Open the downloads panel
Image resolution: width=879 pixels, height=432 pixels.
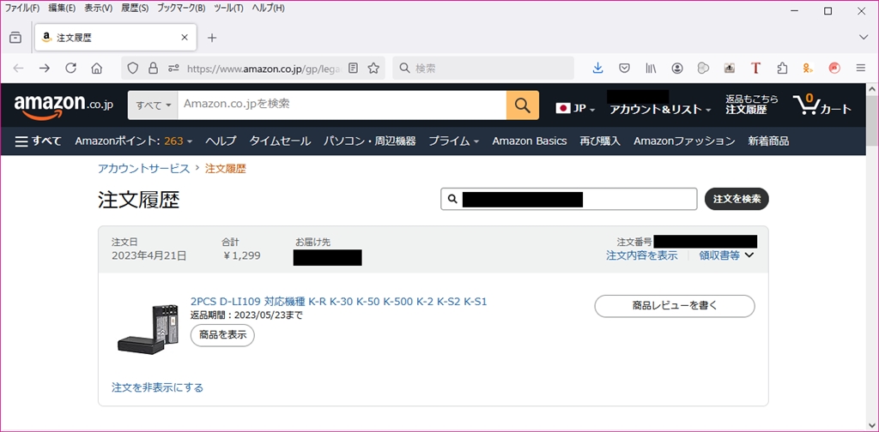[x=597, y=69]
